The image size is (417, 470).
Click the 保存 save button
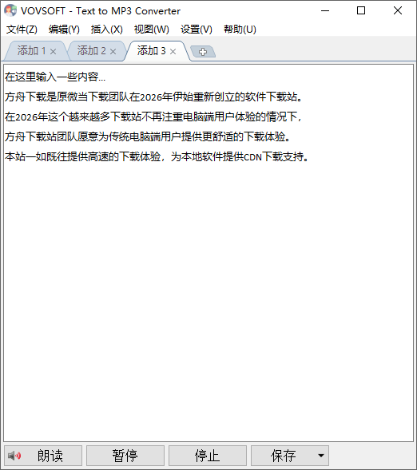pos(283,456)
